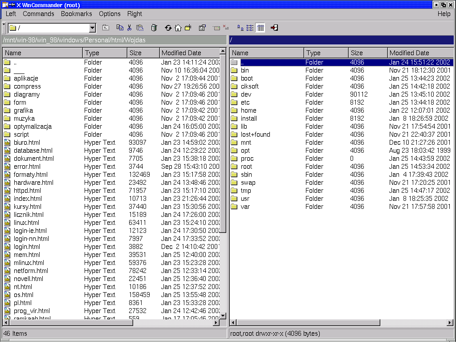The width and height of the screenshot is (456, 342).
Task: Sort left panel by Name column
Action: [43, 53]
